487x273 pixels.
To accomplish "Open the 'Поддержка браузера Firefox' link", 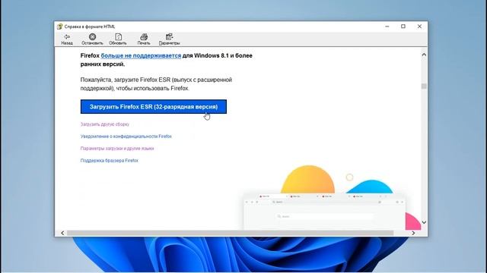I will 110,160.
